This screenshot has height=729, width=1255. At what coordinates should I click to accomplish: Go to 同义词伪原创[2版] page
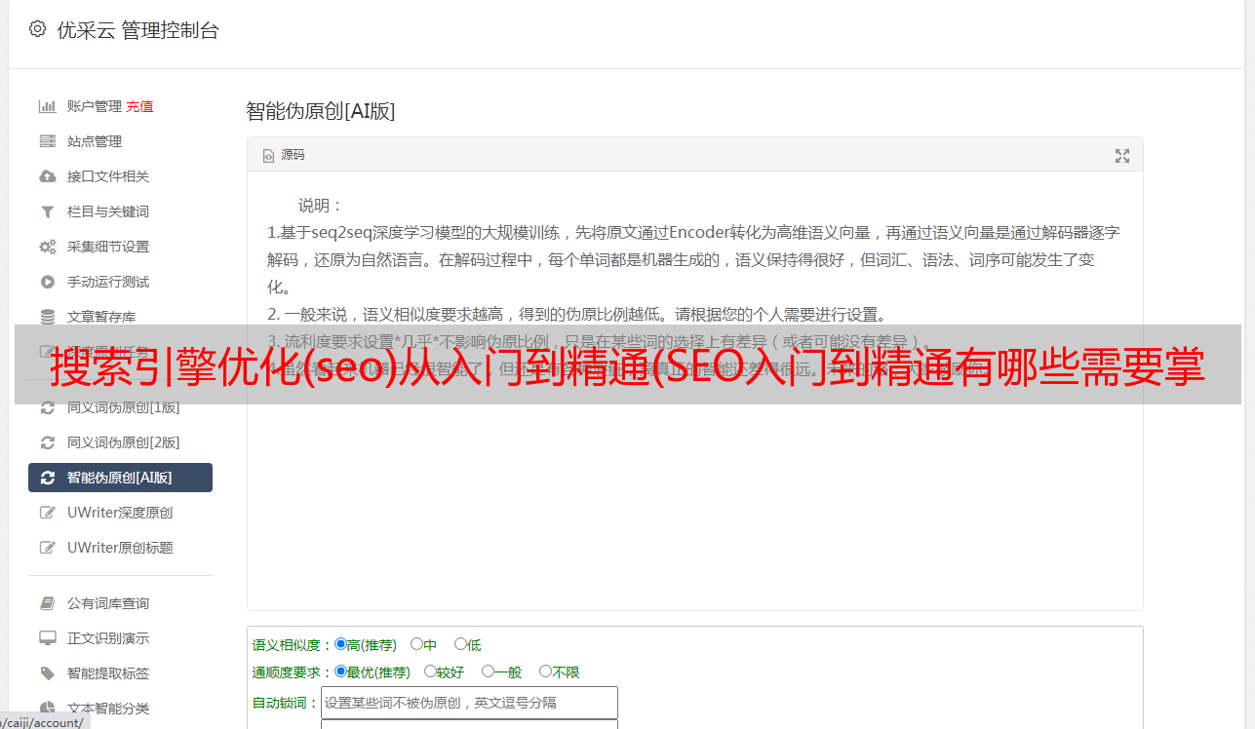tap(124, 442)
